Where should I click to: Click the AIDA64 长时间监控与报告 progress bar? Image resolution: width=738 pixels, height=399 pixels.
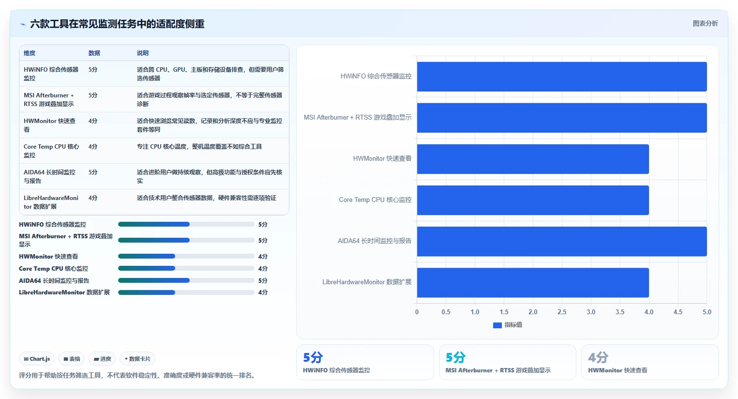[186, 280]
